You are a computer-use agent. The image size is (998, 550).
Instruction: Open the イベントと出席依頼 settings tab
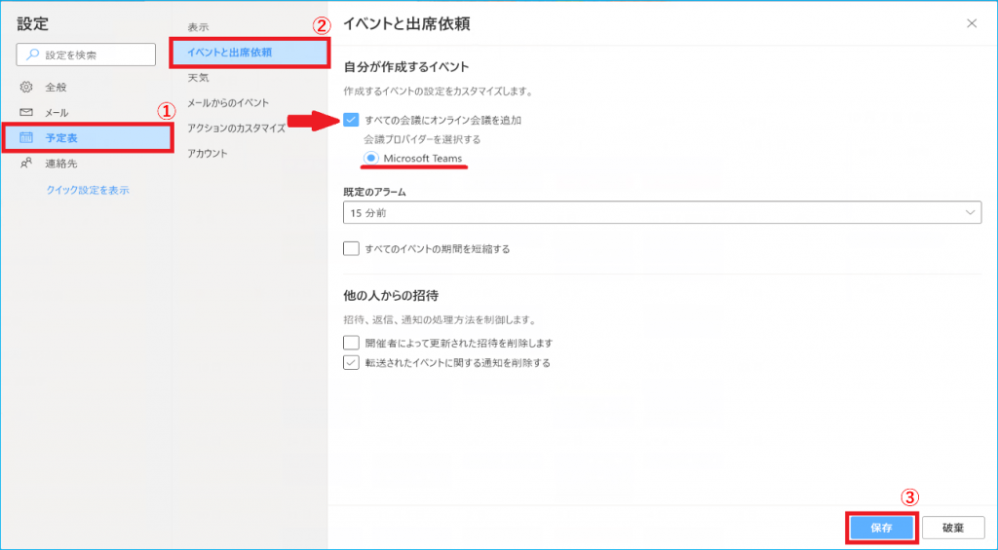click(249, 52)
